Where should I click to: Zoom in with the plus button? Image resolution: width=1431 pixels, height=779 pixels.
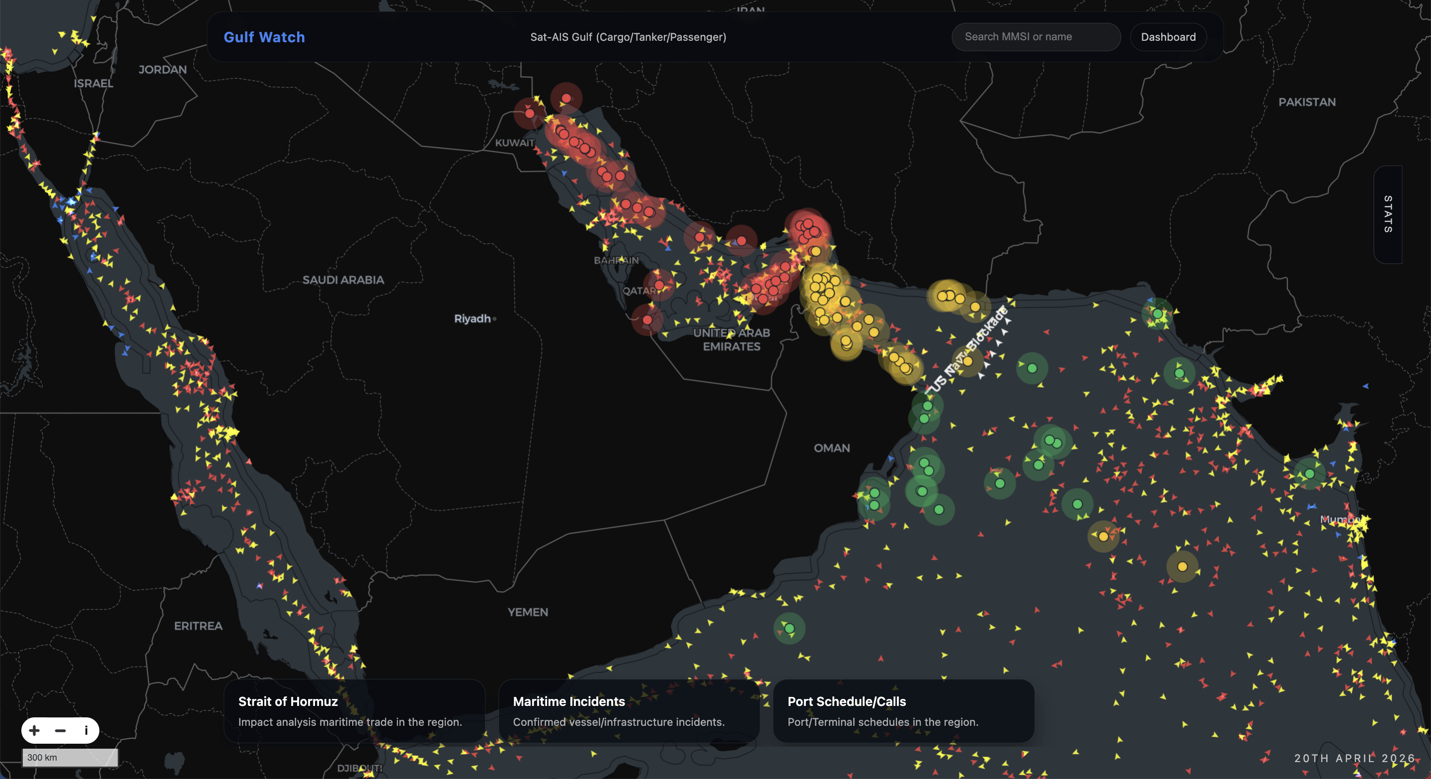tap(34, 730)
